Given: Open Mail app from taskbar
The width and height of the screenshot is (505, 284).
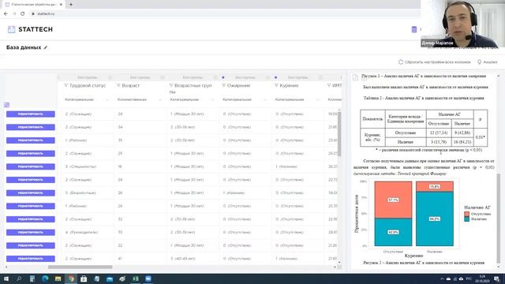Looking at the screenshot, I should pos(110,278).
